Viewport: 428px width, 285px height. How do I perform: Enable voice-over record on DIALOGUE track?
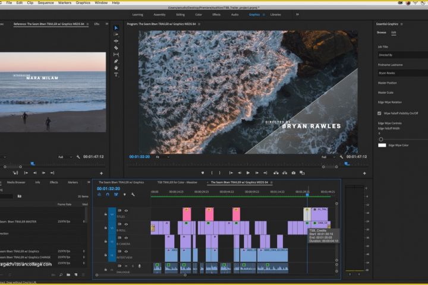[x=139, y=266]
